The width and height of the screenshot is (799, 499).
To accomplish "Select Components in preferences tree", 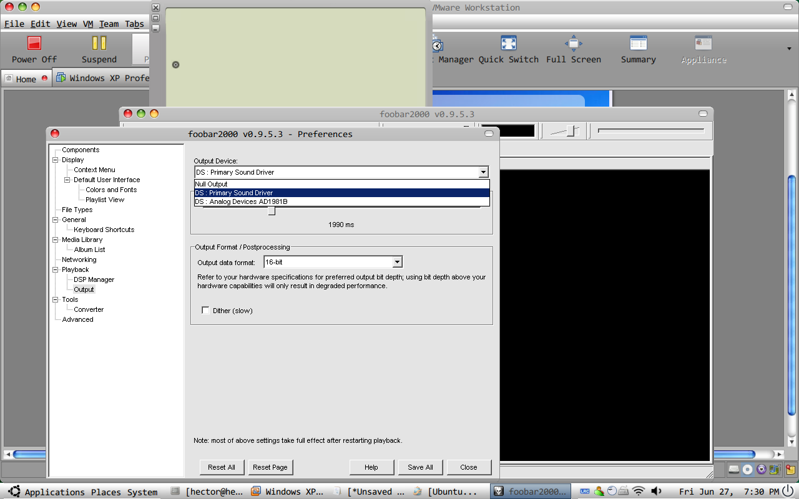I will click(x=81, y=150).
